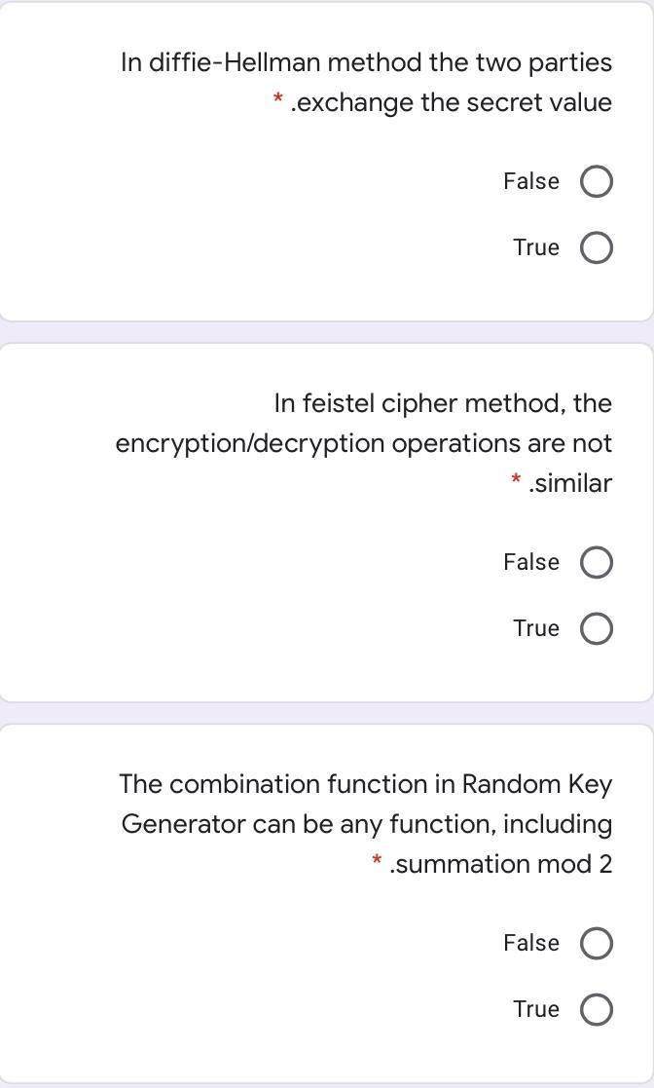Screen dimensions: 654x1088
Task: Click the Feistel cipher question text
Action: (364, 443)
